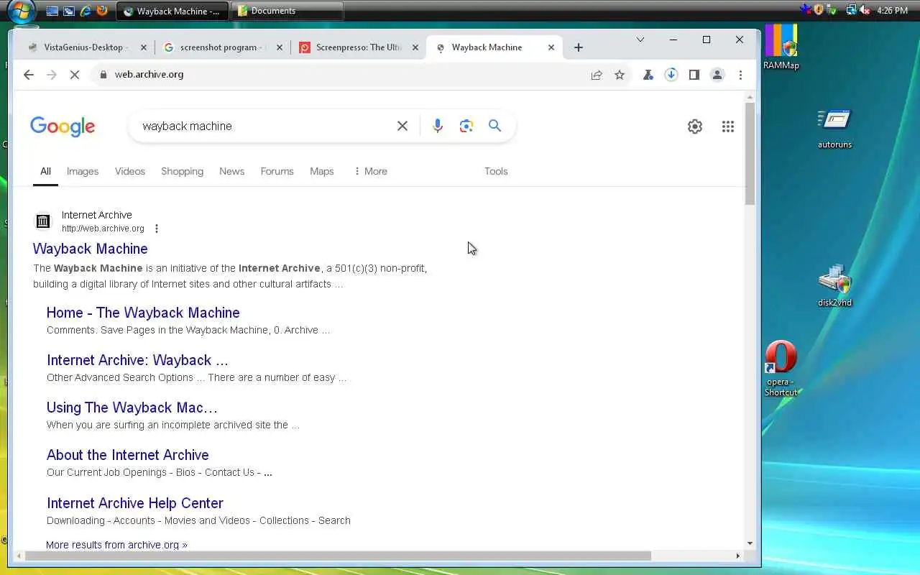The height and width of the screenshot is (575, 920).
Task: Click the scroll down arrow
Action: point(750,543)
